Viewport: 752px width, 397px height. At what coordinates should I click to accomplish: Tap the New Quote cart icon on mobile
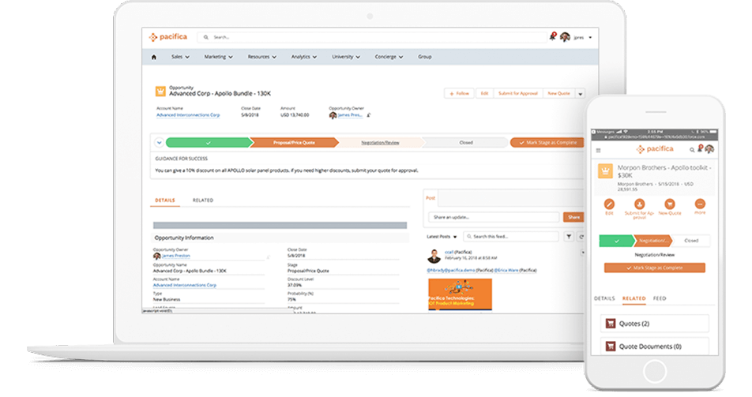point(669,204)
